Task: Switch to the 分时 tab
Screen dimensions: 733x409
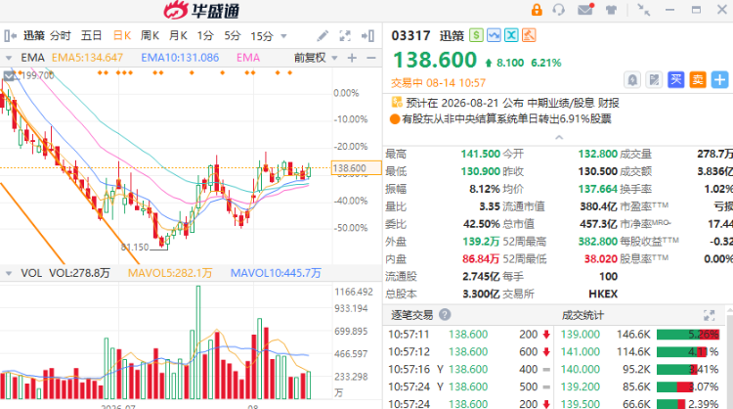Action: tap(61, 35)
